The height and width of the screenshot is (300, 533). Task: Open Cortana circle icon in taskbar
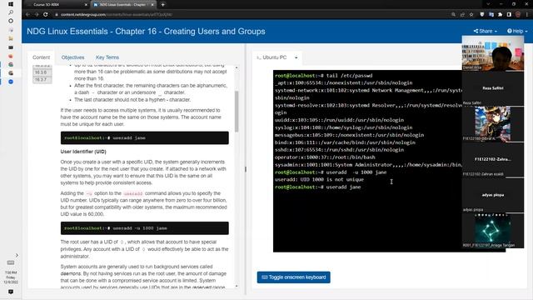point(11,21)
